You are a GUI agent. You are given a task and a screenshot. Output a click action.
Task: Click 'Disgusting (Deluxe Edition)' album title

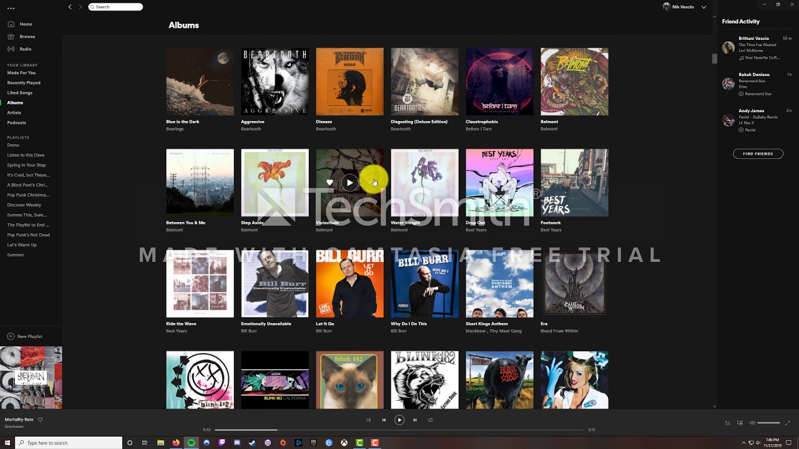pyautogui.click(x=419, y=122)
